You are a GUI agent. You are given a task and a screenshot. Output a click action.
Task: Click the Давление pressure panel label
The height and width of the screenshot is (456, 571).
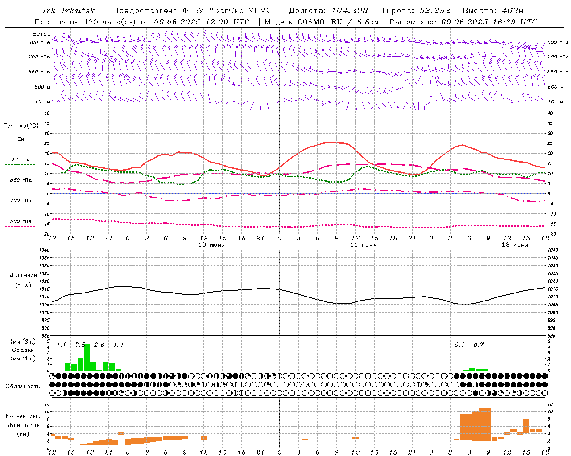23,275
